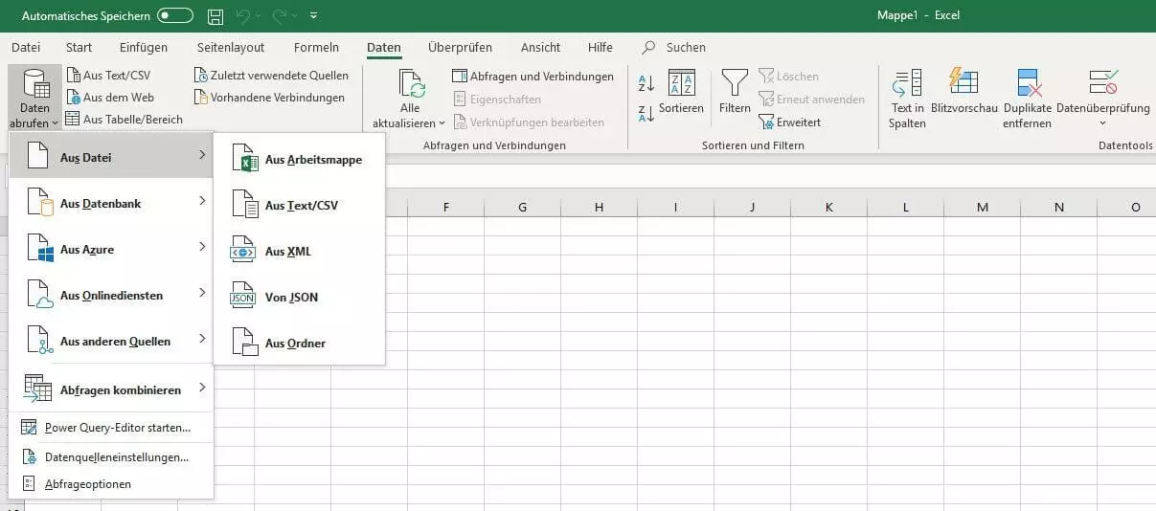Choose Von JSON in the submenu
This screenshot has width=1156, height=511.
click(299, 297)
